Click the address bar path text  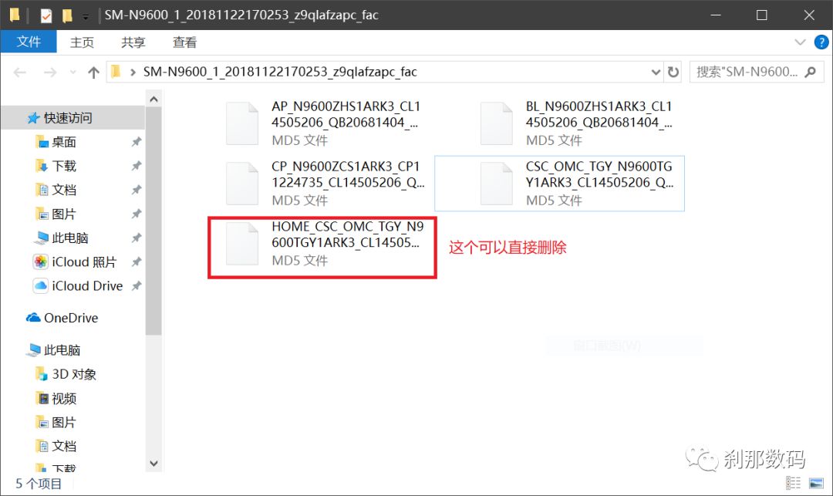[x=280, y=72]
